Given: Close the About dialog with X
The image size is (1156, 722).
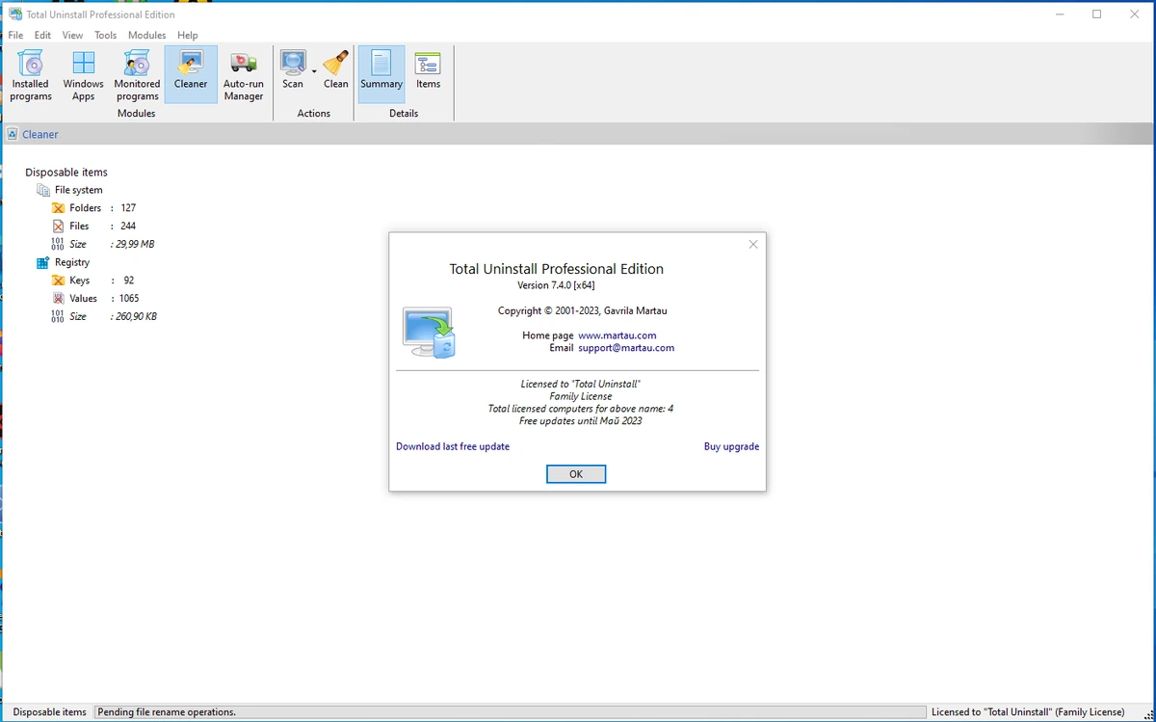Looking at the screenshot, I should point(753,244).
